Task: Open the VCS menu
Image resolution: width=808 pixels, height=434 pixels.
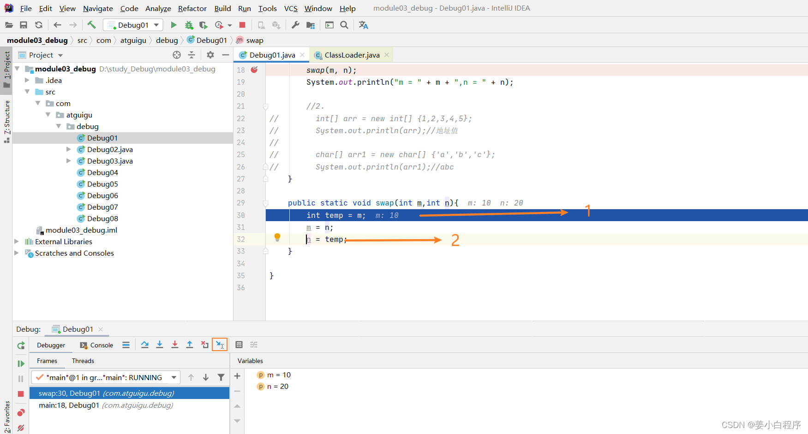Action: click(291, 8)
